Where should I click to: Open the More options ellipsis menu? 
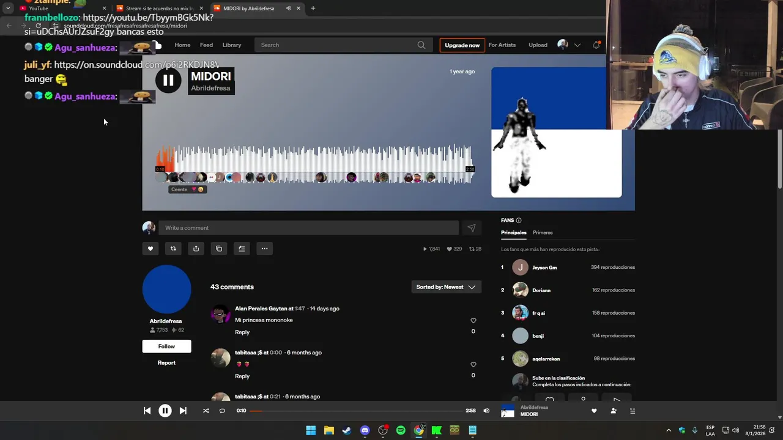264,249
